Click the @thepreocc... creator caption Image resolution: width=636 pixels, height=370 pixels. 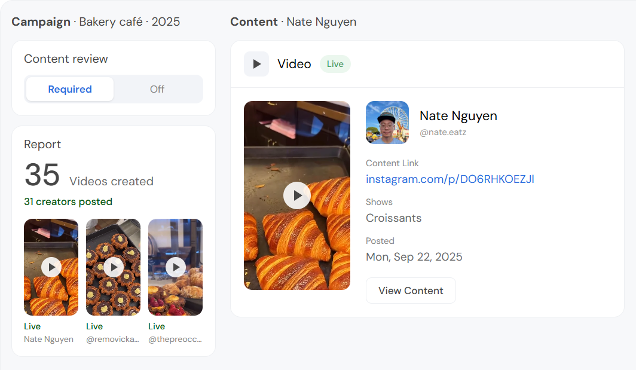(x=175, y=339)
